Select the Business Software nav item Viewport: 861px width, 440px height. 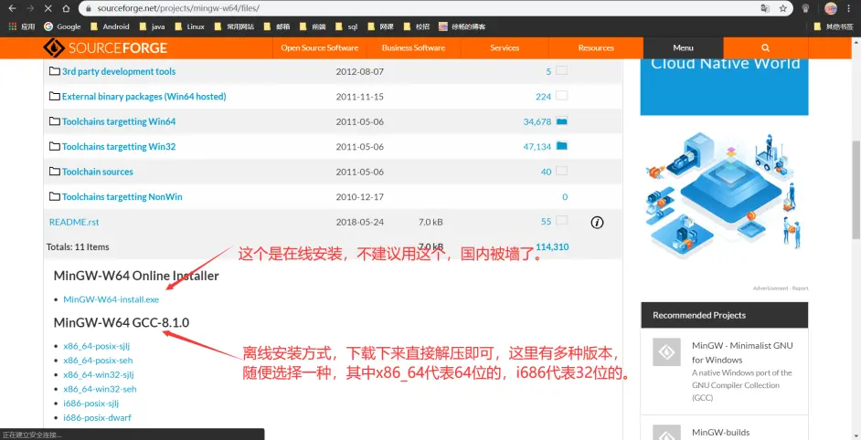[413, 47]
